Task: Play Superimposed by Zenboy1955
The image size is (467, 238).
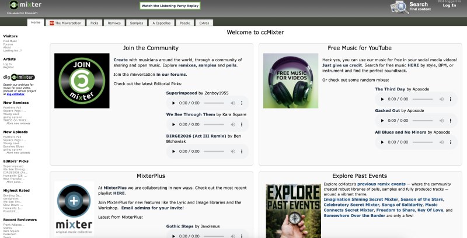Action: (x=173, y=103)
